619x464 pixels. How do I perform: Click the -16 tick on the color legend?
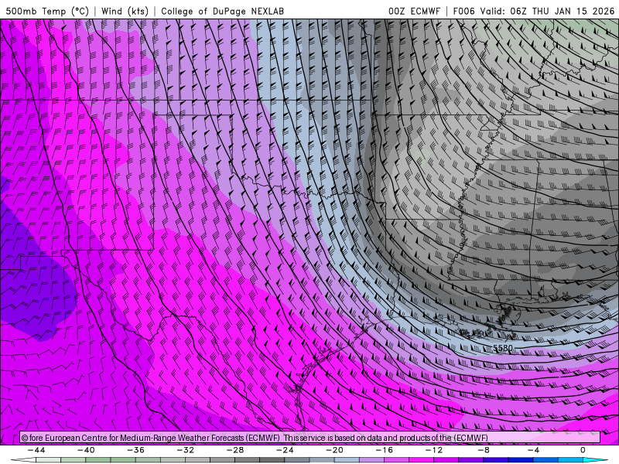(x=384, y=450)
